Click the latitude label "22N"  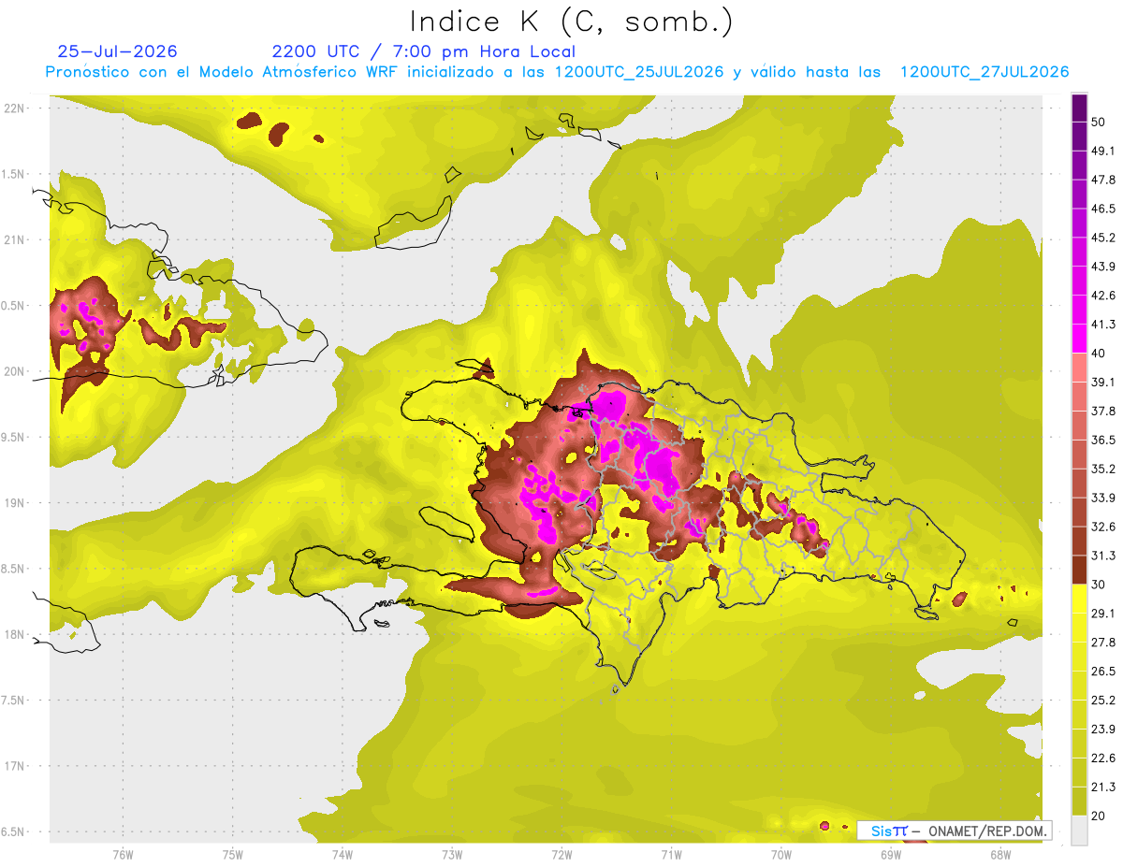point(14,108)
